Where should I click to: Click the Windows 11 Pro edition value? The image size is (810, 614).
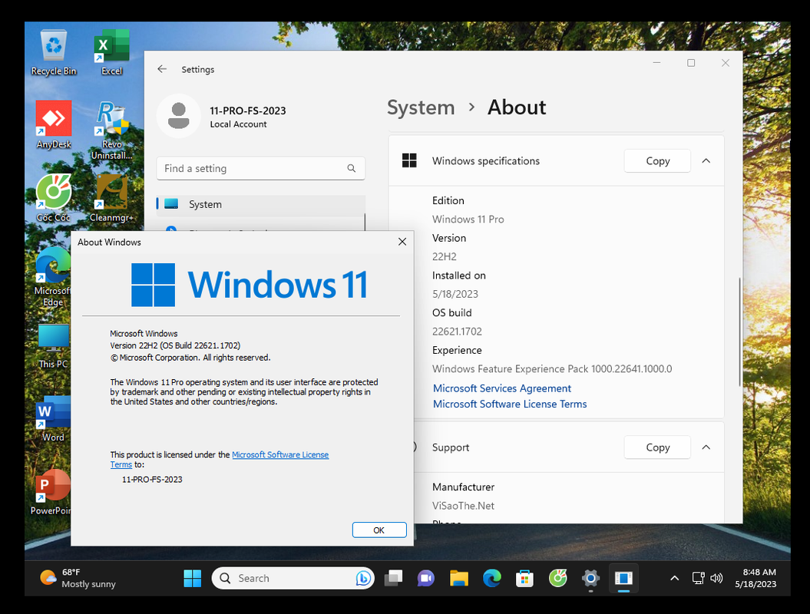pos(468,220)
